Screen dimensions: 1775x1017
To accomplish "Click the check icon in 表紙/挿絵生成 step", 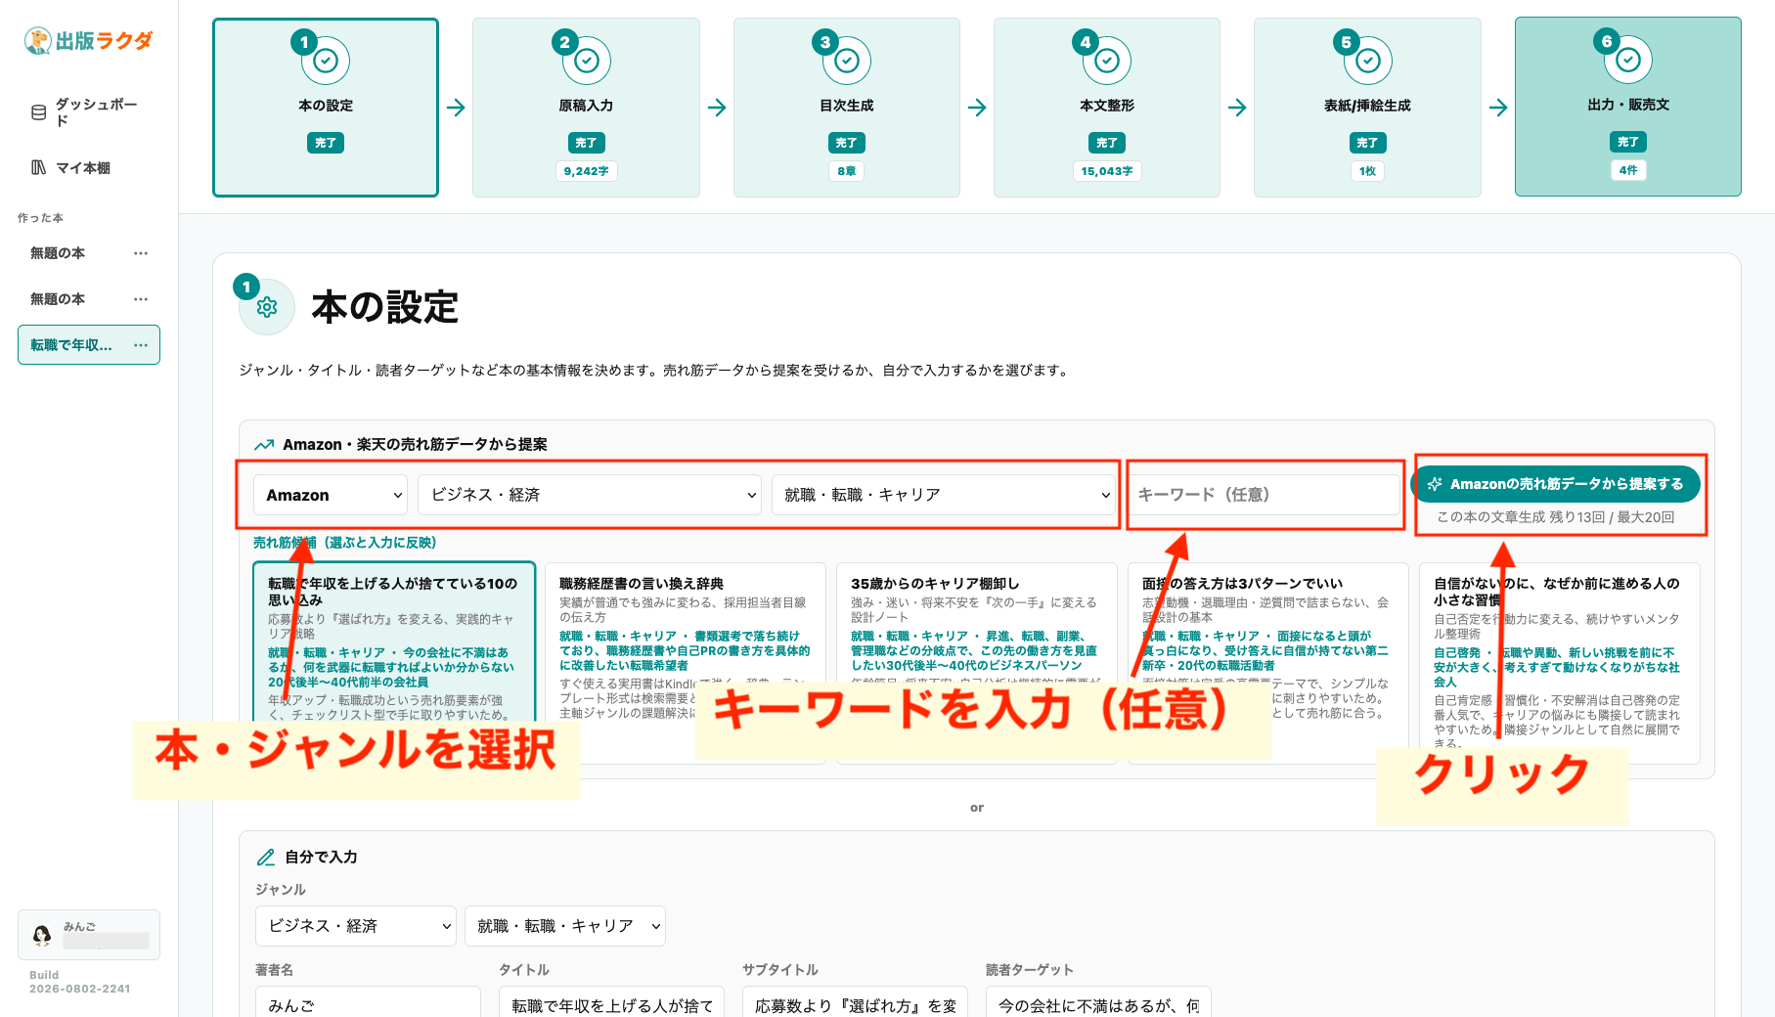I will (1368, 61).
